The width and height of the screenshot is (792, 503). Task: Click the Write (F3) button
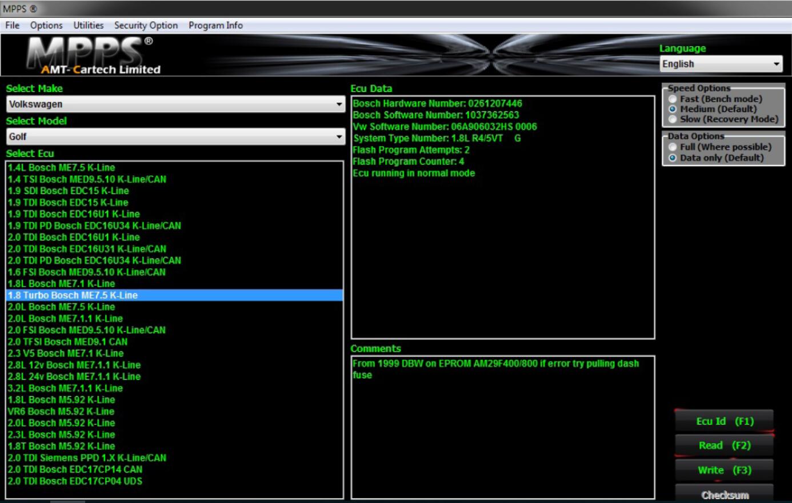(724, 470)
